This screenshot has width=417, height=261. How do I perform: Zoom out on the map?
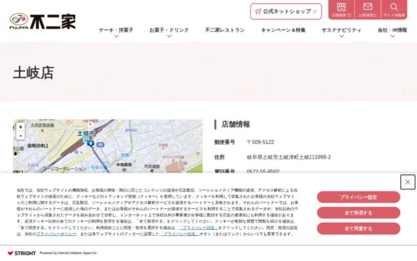20,136
